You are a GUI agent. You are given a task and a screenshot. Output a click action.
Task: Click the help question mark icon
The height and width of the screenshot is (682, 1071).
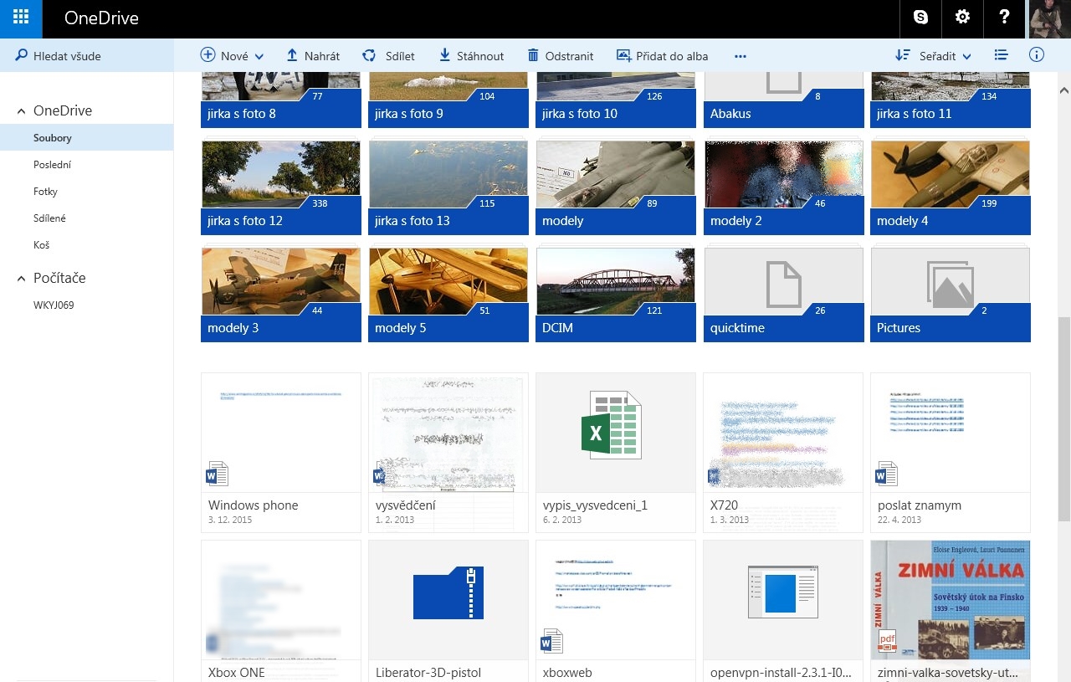[x=1004, y=18]
